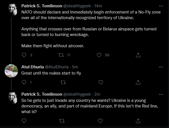Open more options on the 2m tweet

(161, 94)
